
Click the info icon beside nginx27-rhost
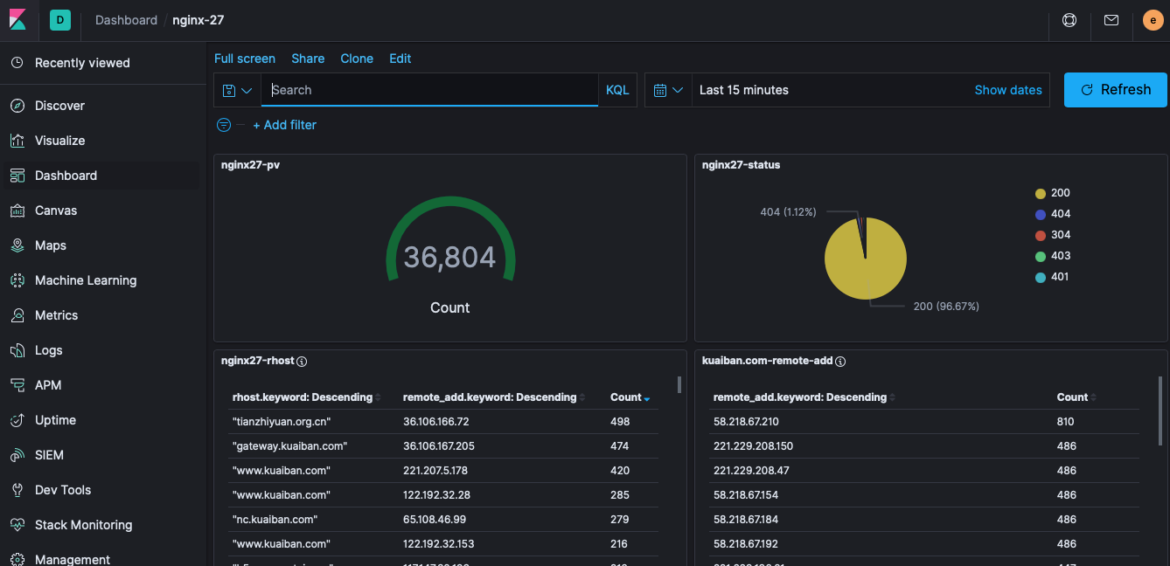click(x=302, y=361)
